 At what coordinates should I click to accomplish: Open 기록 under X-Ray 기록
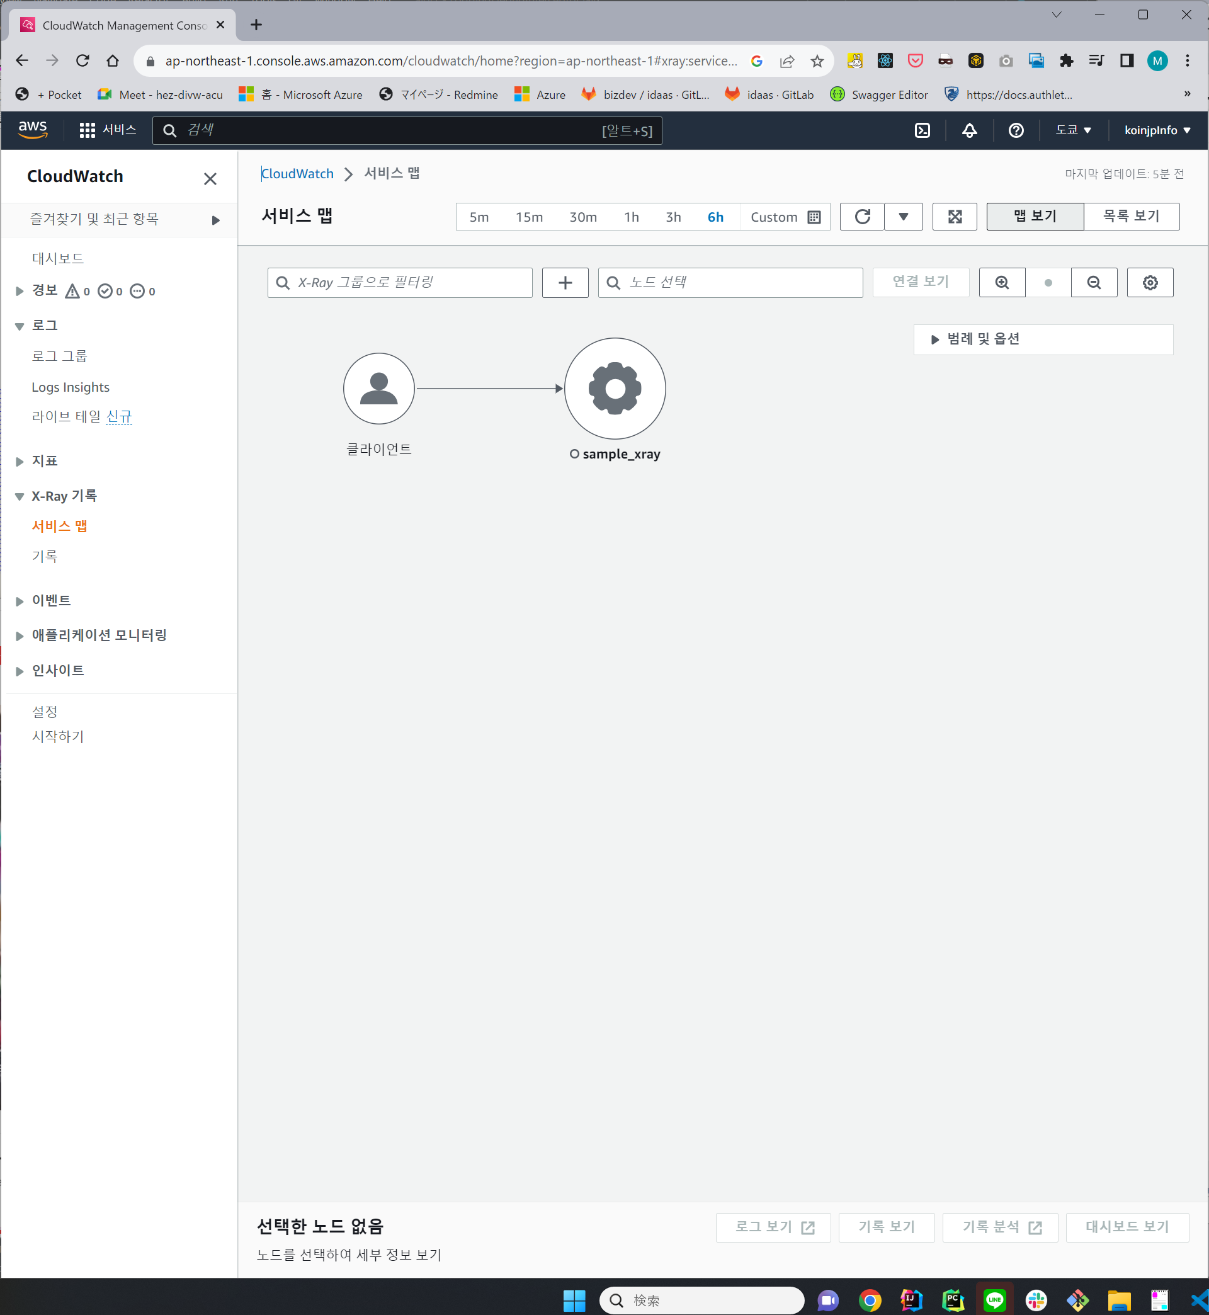[x=45, y=557]
